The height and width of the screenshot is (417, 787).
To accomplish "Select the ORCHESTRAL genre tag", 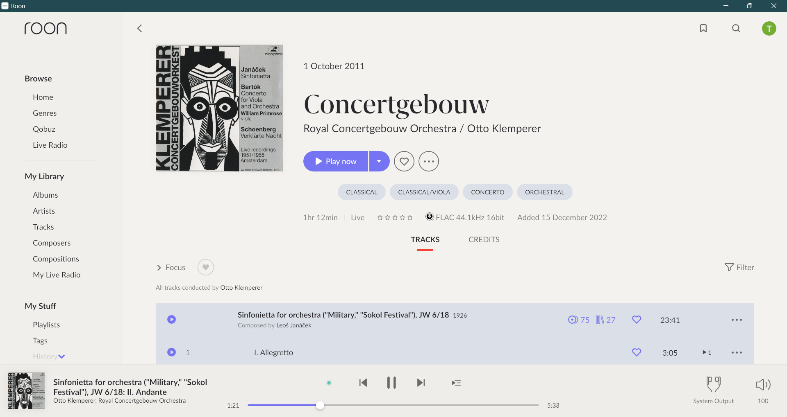I will [545, 192].
